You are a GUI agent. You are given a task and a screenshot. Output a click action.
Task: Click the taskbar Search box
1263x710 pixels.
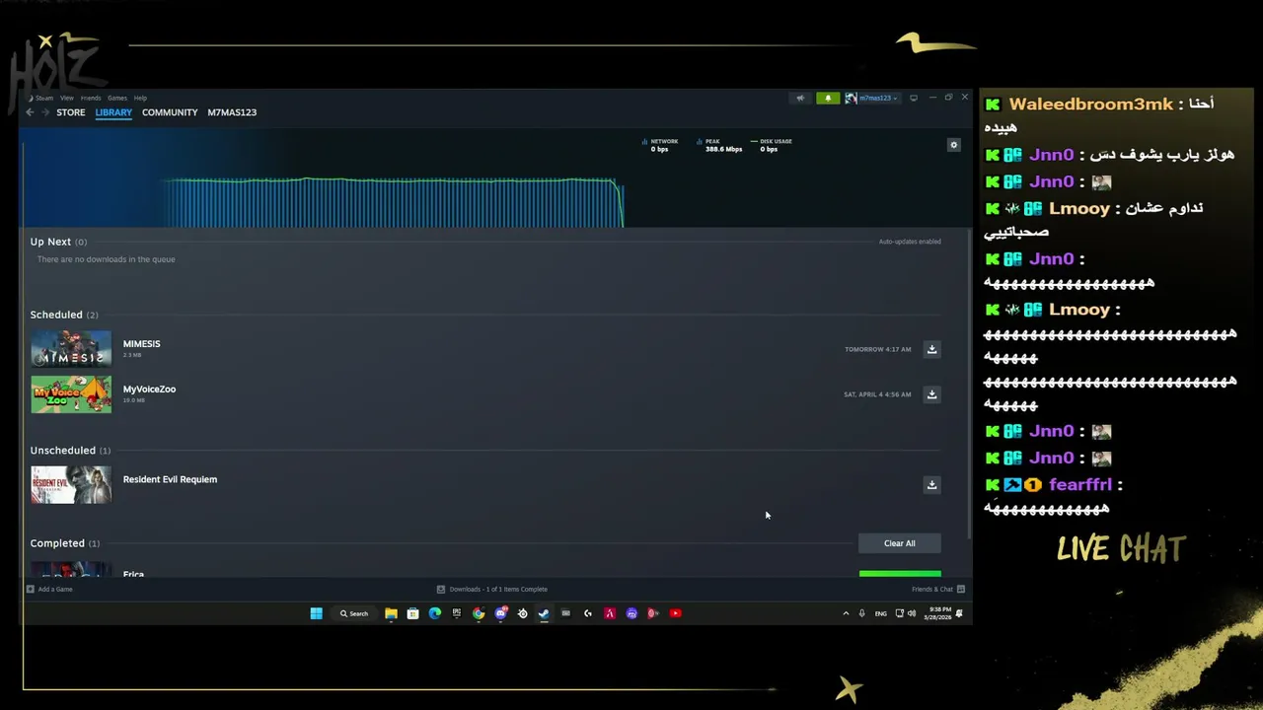[354, 613]
